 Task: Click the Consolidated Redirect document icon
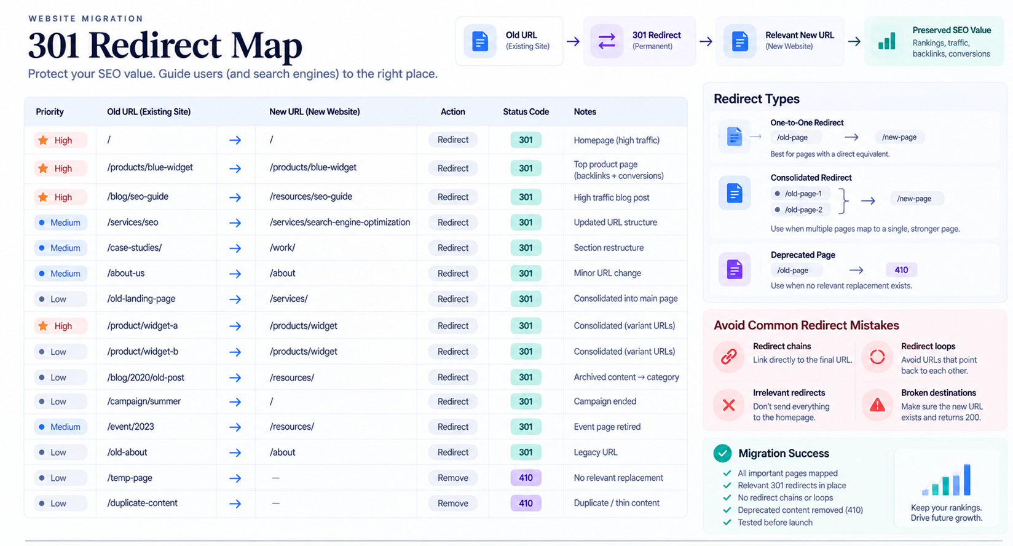pos(735,193)
